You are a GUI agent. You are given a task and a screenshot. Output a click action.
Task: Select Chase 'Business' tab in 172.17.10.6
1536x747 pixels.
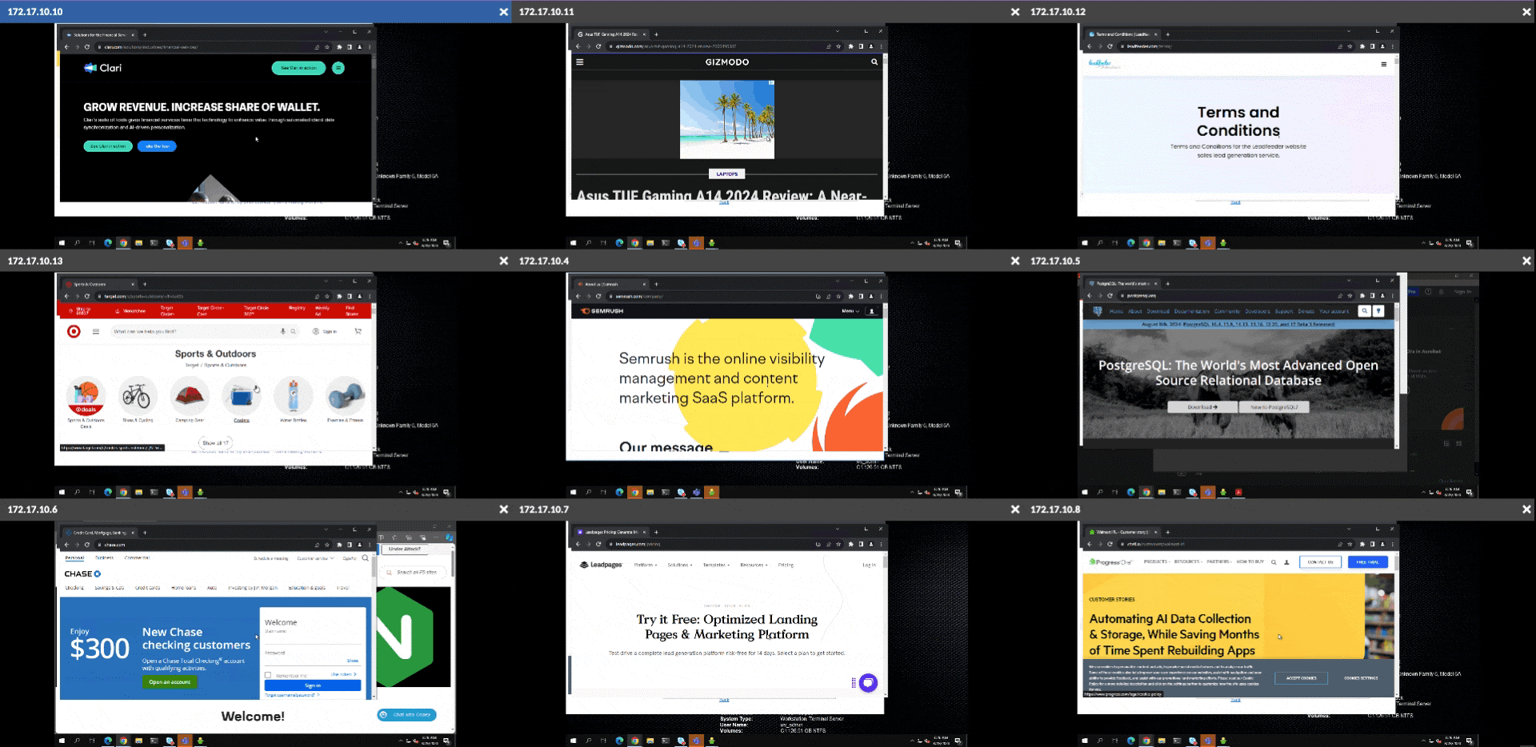coord(105,557)
